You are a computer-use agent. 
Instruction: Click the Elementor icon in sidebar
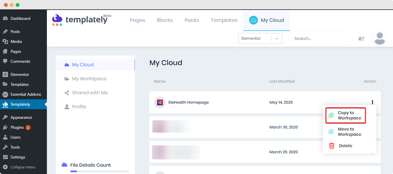pos(5,74)
